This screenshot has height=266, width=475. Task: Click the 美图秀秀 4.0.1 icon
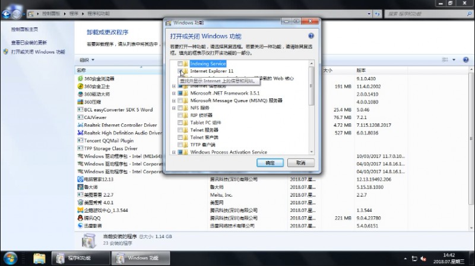[80, 203]
